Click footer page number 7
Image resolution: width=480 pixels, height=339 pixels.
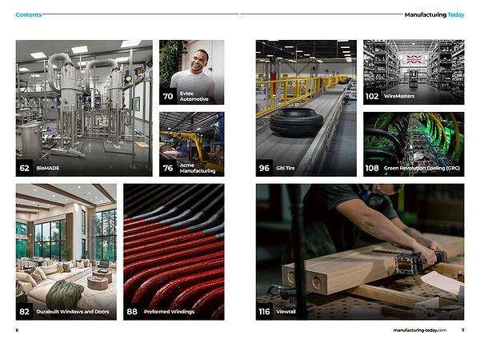462,329
